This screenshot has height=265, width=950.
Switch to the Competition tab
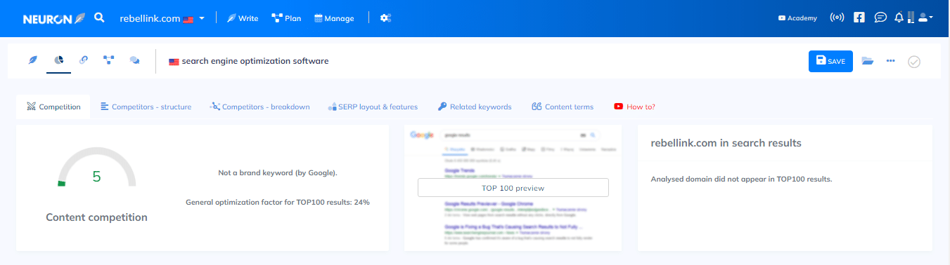(x=53, y=107)
